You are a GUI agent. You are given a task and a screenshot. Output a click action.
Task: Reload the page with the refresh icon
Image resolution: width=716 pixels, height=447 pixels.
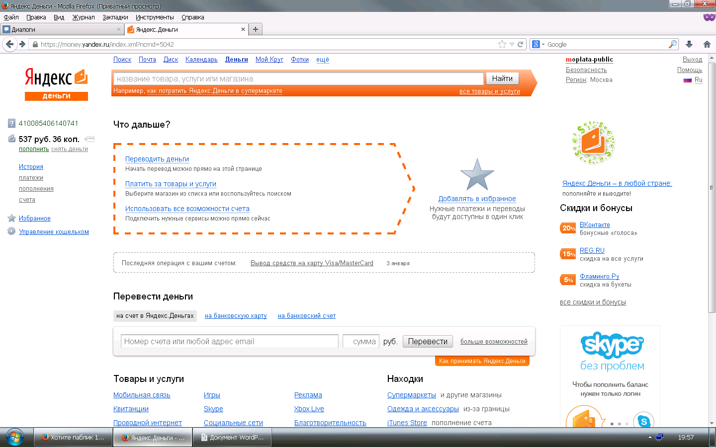coord(521,44)
